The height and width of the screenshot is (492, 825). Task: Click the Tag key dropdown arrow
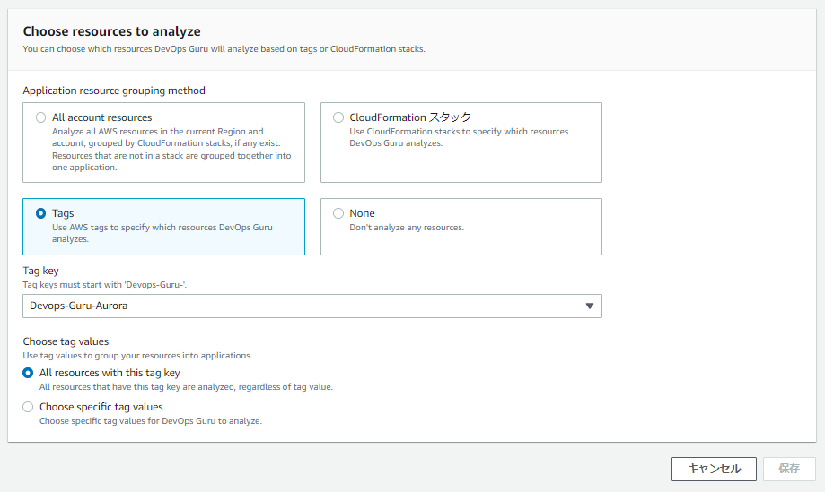coord(590,306)
